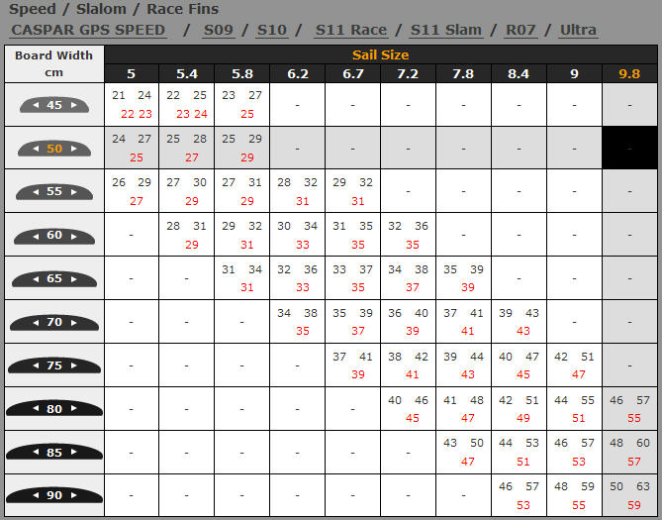Screen dimensions: 662x520
Task: Click red value 59 in width 90 row
Action: click(634, 505)
